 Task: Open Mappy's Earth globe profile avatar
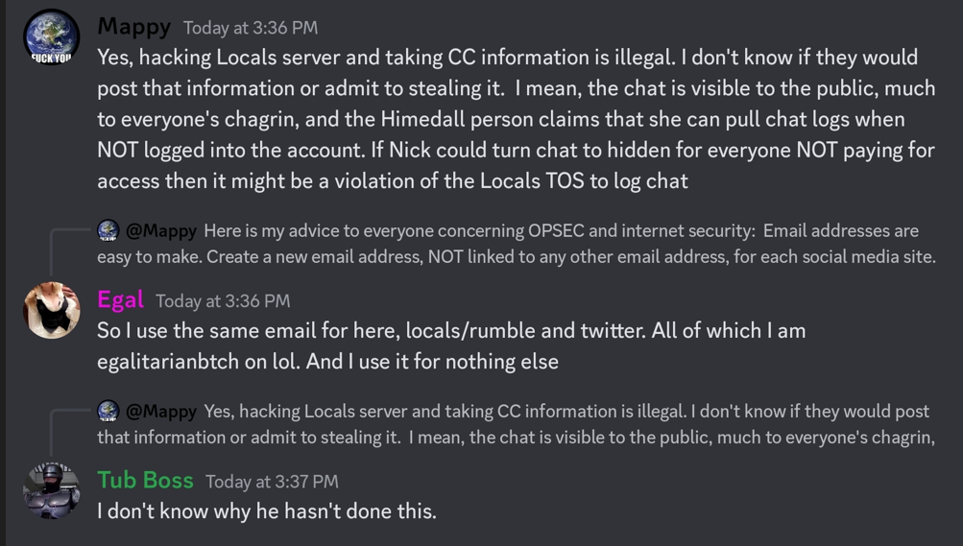52,37
